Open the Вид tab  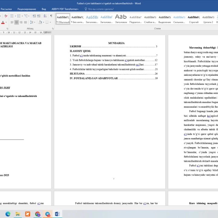point(44,9)
